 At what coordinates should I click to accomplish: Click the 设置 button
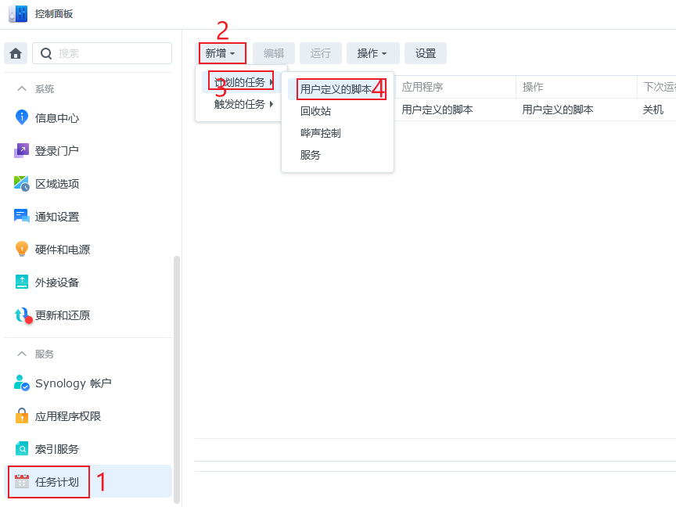(x=426, y=53)
